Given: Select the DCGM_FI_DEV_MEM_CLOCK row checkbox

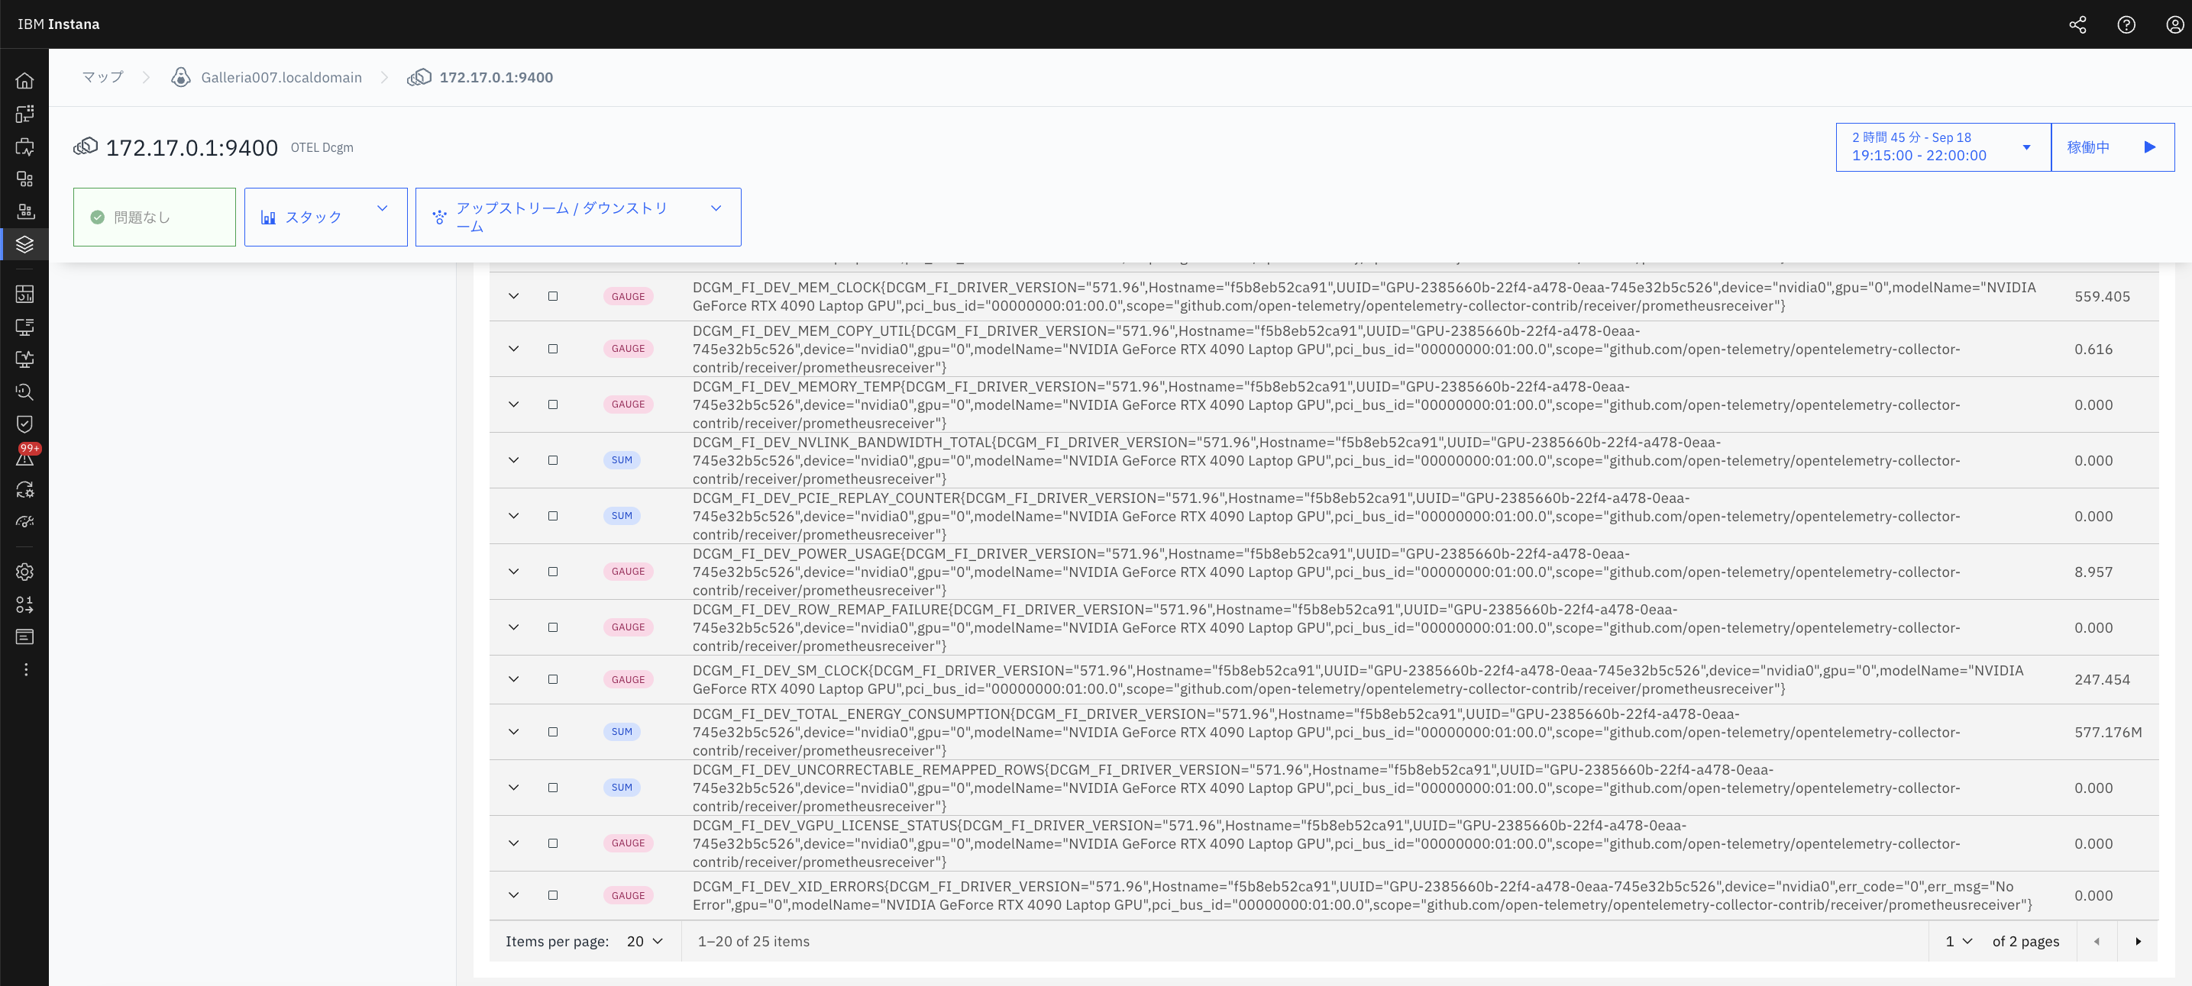Looking at the screenshot, I should [x=553, y=296].
